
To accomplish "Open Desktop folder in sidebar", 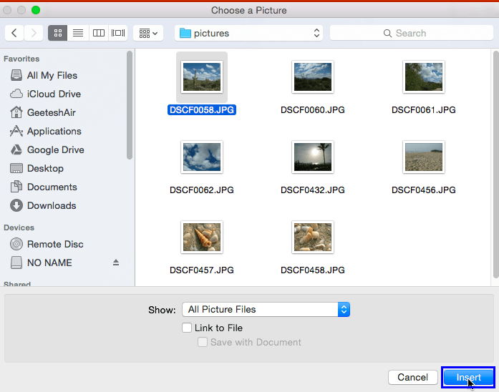I will click(45, 169).
